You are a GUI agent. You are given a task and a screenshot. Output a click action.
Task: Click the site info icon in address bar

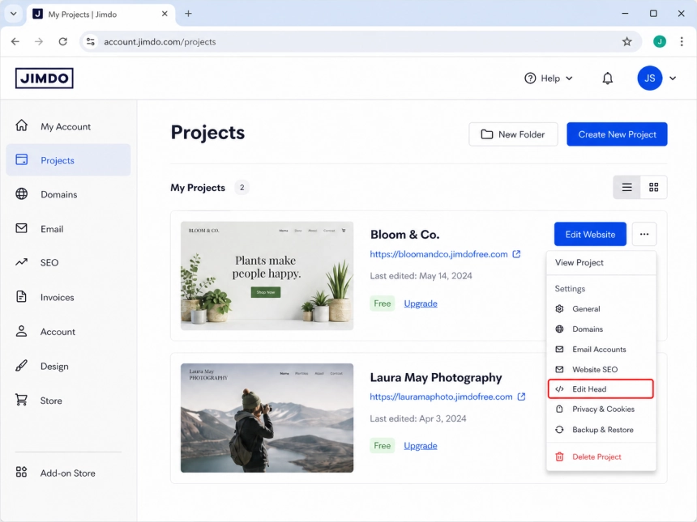[x=91, y=42]
